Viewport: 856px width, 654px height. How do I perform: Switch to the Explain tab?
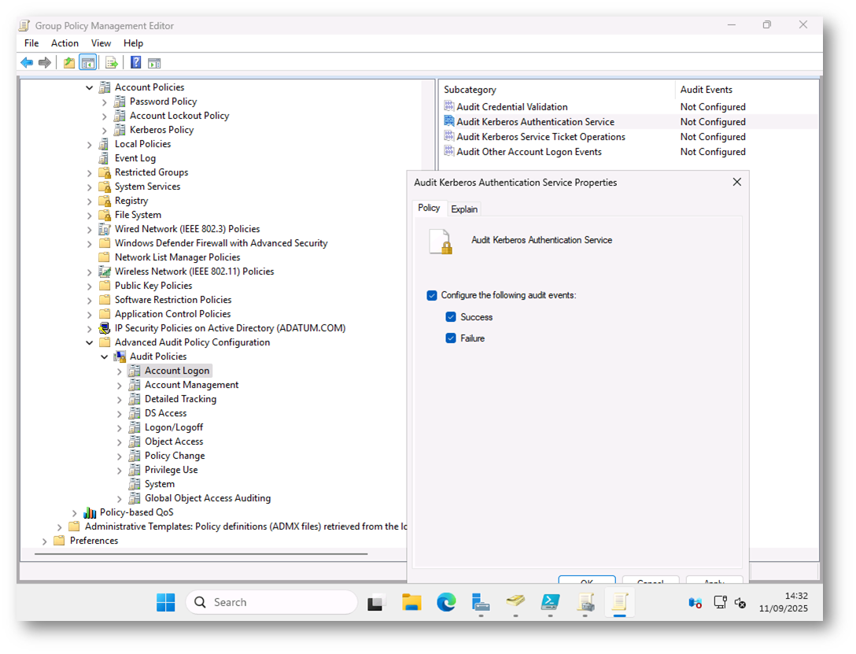pos(464,209)
